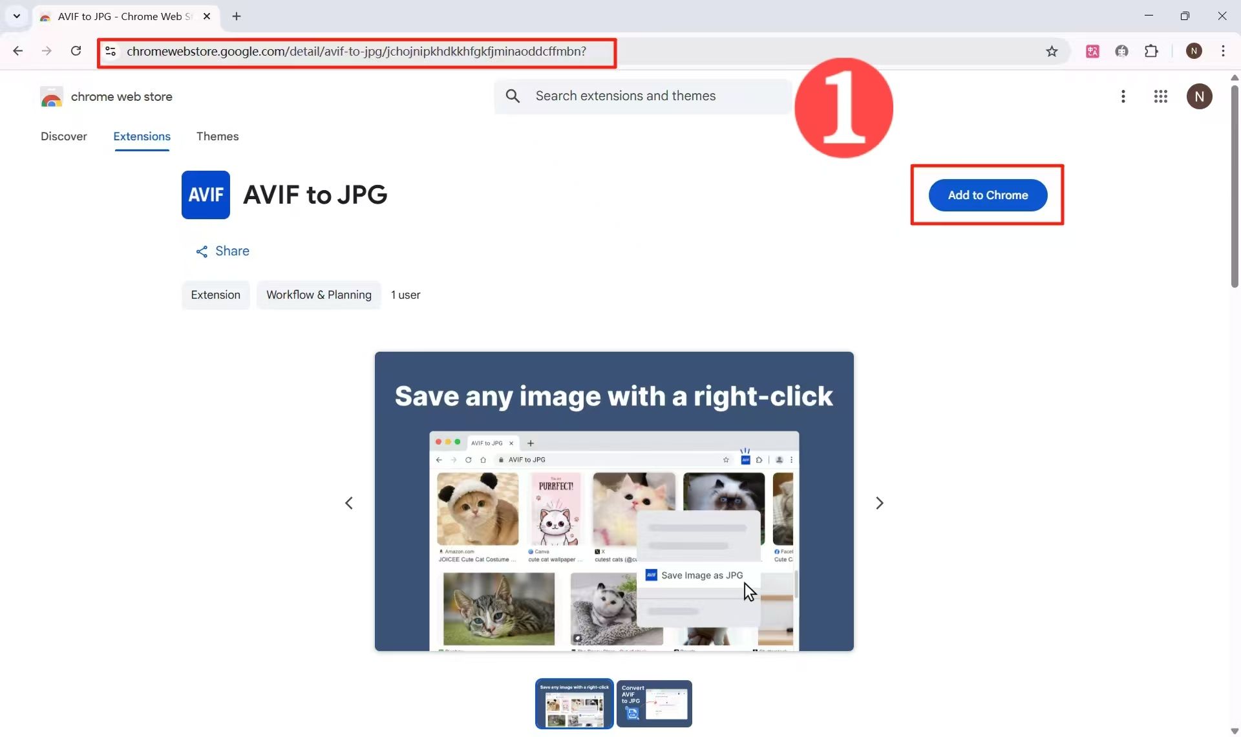The image size is (1241, 737).
Task: Click the browser Back arrow
Action: click(x=18, y=51)
